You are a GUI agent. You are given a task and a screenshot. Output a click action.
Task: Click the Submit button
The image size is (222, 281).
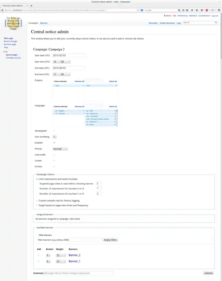click(208, 273)
